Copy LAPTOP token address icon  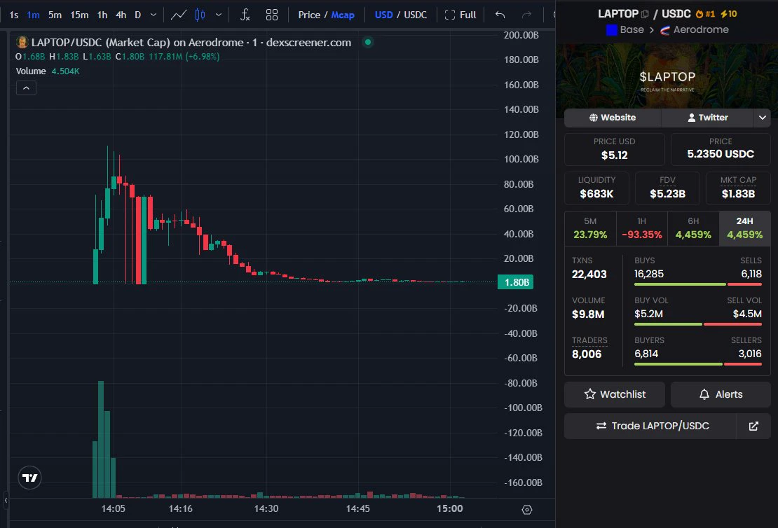(x=645, y=14)
